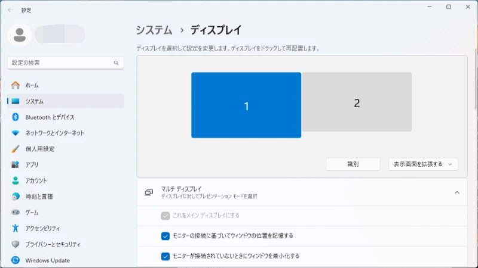Select display 2 rectangle
This screenshot has height=268, width=478.
(x=357, y=102)
